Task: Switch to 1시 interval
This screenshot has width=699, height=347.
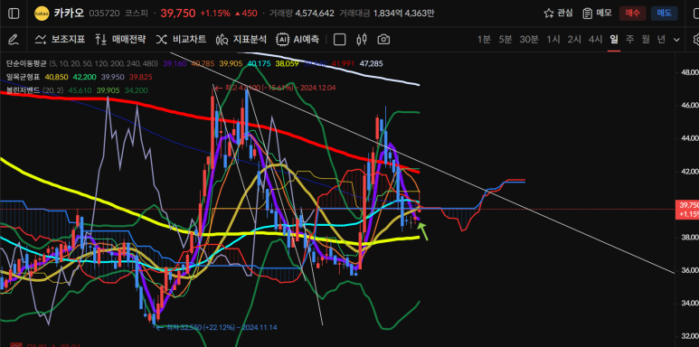Action: tap(553, 40)
